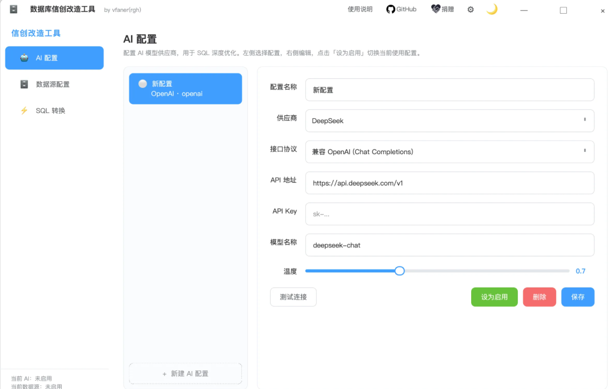The width and height of the screenshot is (613, 389).
Task: Minimize the application window
Action: pos(524,10)
